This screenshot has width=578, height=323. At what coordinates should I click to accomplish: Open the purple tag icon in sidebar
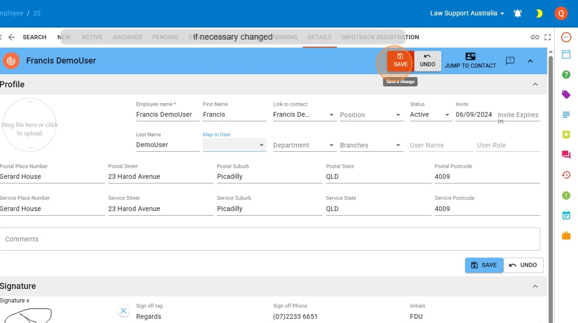[x=566, y=95]
